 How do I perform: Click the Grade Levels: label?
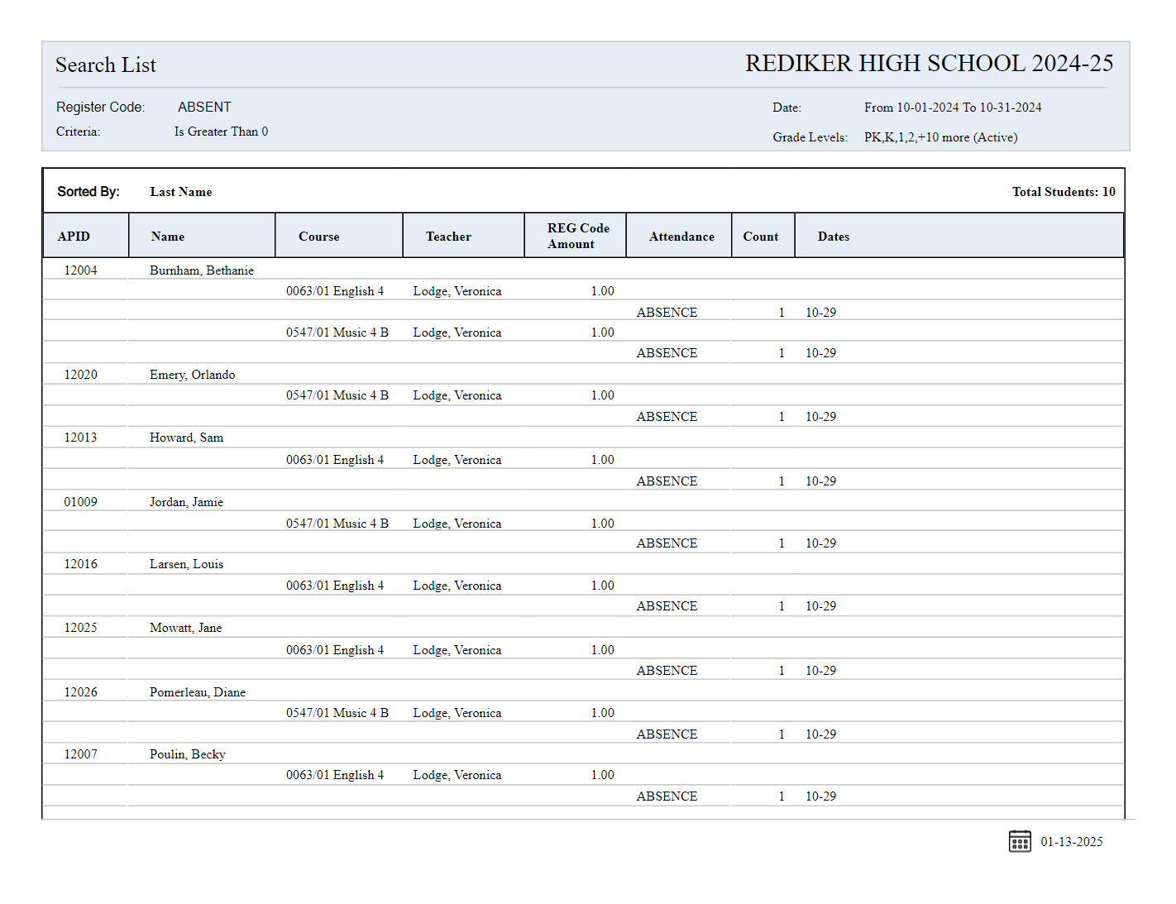point(810,137)
